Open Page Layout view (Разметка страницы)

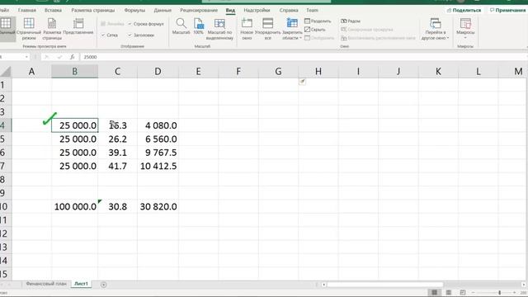coord(52,29)
